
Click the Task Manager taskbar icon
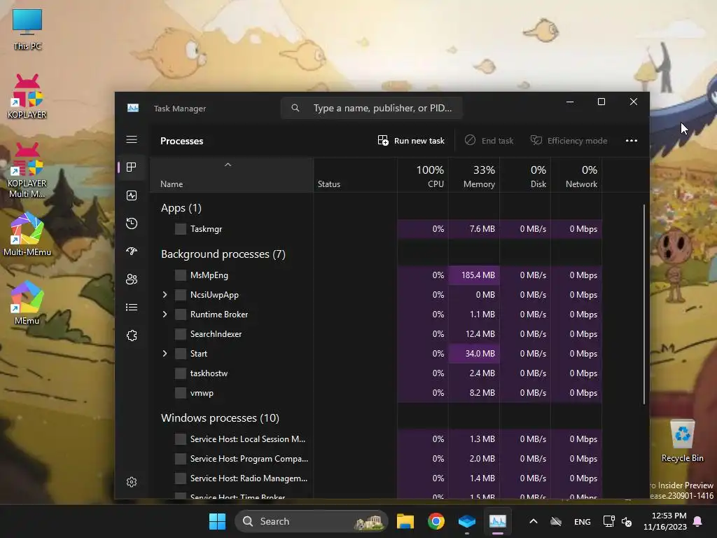(x=498, y=521)
